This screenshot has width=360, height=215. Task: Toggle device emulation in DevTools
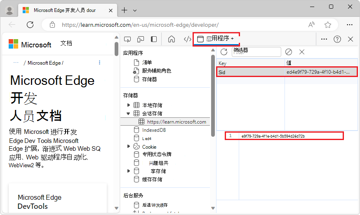[x=141, y=40]
